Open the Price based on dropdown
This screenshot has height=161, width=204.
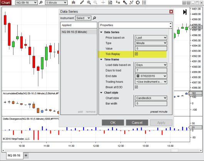tap(151, 38)
